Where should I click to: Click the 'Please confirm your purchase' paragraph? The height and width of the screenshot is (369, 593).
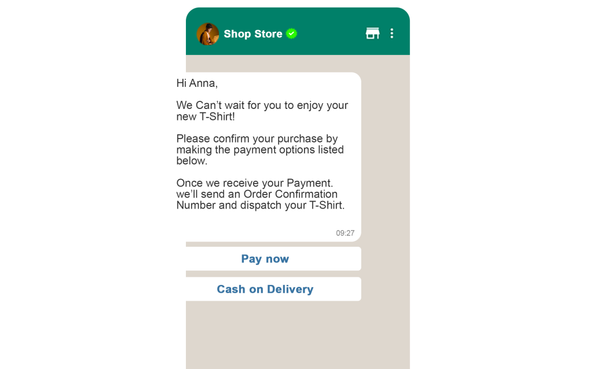[x=260, y=150]
